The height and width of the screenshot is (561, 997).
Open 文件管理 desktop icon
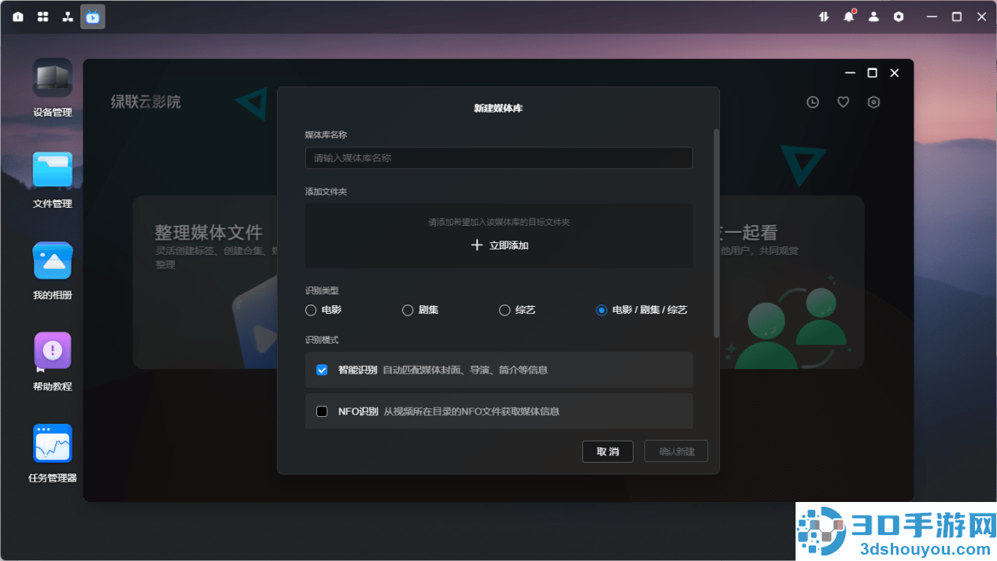pos(53,179)
